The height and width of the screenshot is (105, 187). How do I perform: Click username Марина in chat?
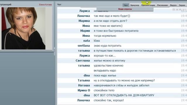84,21
